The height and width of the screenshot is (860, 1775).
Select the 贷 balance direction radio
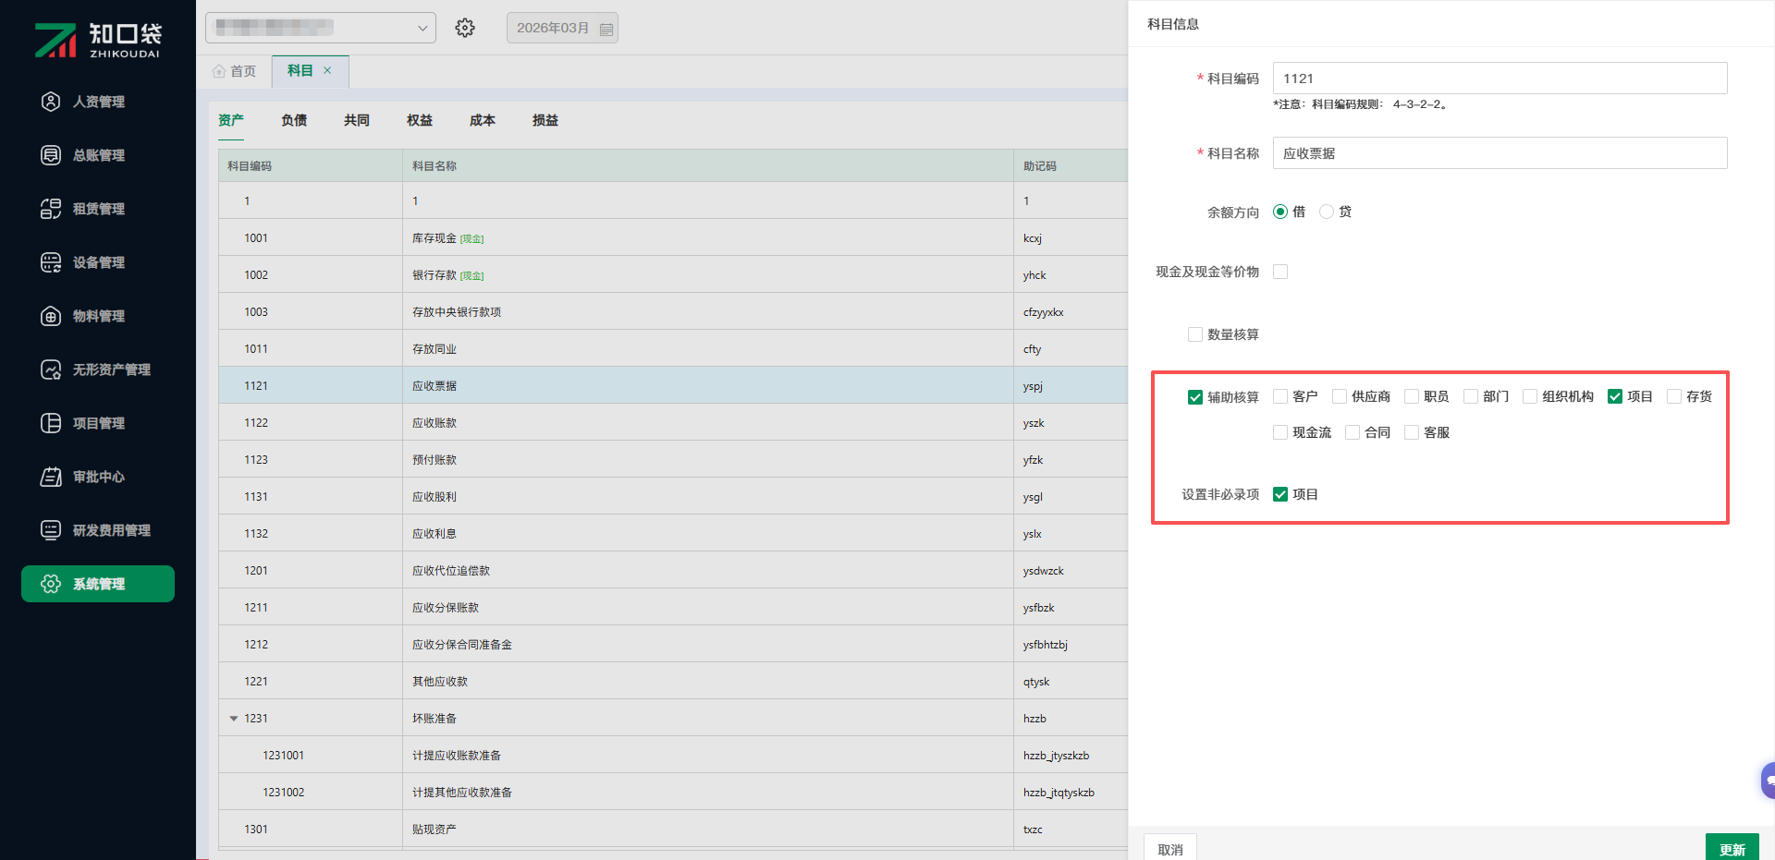[x=1327, y=212]
